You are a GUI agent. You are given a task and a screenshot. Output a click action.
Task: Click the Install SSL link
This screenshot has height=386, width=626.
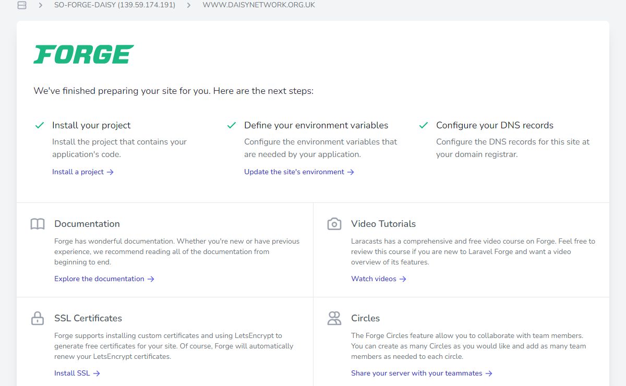[77, 373]
